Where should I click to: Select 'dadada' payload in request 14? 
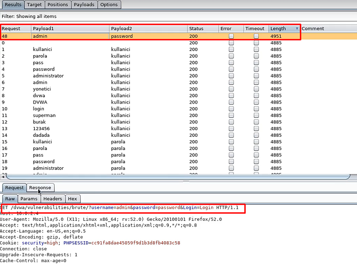pyautogui.click(x=41, y=135)
